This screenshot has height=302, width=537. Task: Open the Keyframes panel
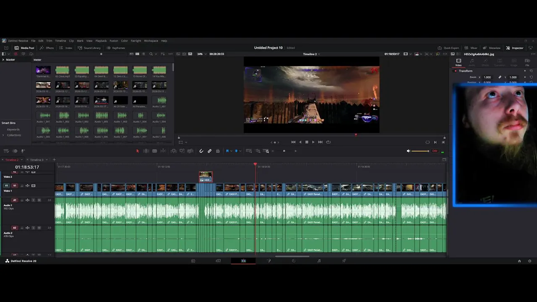click(116, 48)
